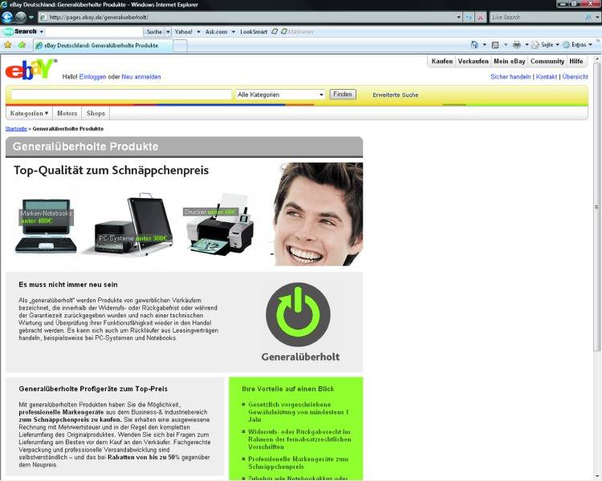Click the Finden button
Viewport: 602px width, 481px height.
[343, 95]
